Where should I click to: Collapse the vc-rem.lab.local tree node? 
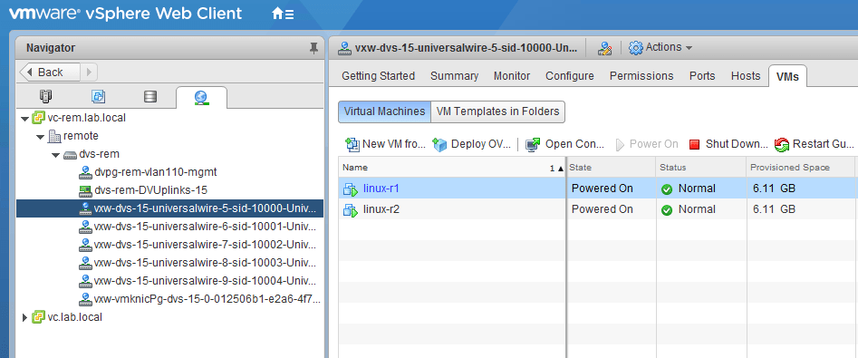(x=24, y=118)
